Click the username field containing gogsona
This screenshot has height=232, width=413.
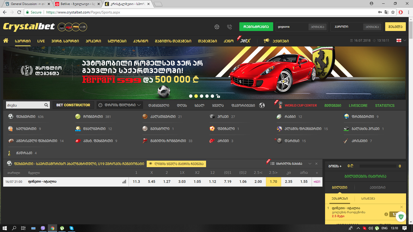coord(292,27)
